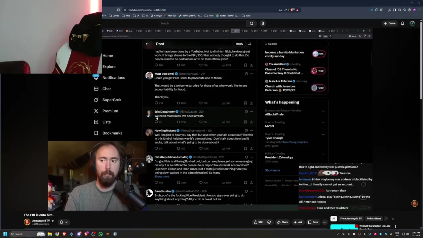Open more menu on Zarathustra's reply
The image size is (423, 238).
(x=251, y=191)
